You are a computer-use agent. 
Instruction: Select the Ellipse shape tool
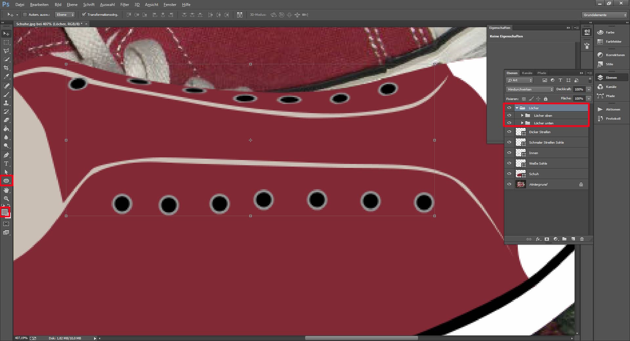coord(6,181)
